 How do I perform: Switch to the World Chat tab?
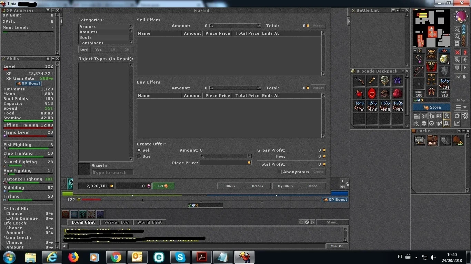tap(149, 222)
